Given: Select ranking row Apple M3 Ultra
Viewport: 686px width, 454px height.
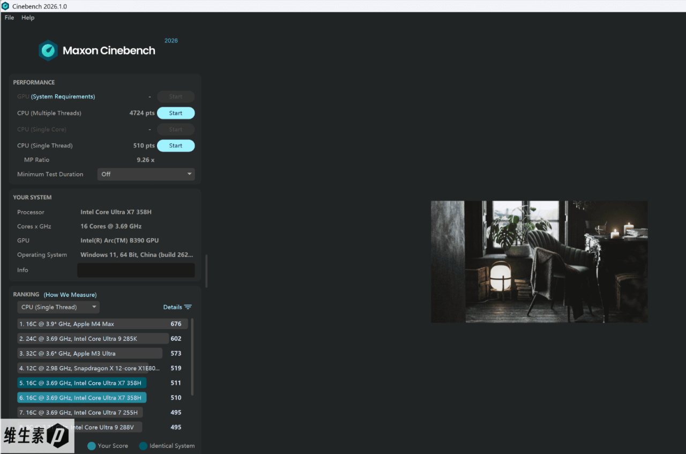Looking at the screenshot, I should pos(90,353).
